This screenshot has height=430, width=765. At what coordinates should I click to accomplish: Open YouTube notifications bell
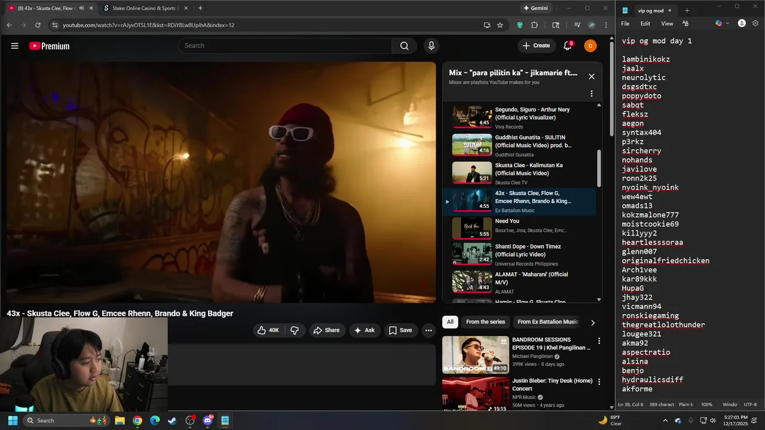tap(568, 46)
